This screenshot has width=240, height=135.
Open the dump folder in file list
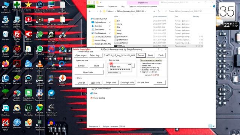coord(120,24)
